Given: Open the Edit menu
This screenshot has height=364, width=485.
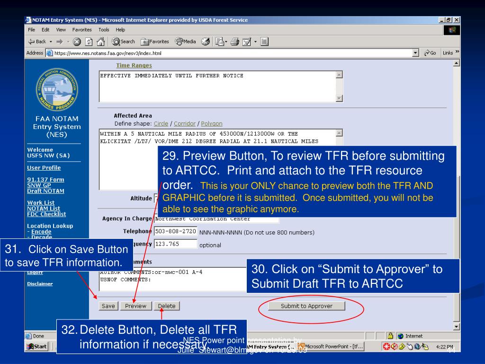Looking at the screenshot, I should click(45, 30).
